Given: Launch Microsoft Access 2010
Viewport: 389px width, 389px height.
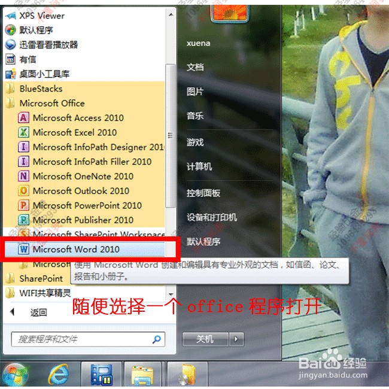Looking at the screenshot, I should coord(84,118).
